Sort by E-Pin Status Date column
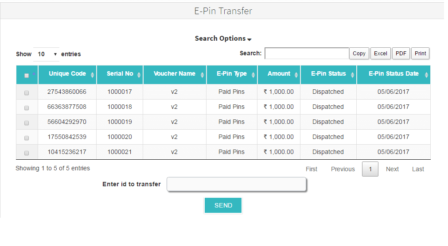This screenshot has height=246, width=448. point(393,74)
